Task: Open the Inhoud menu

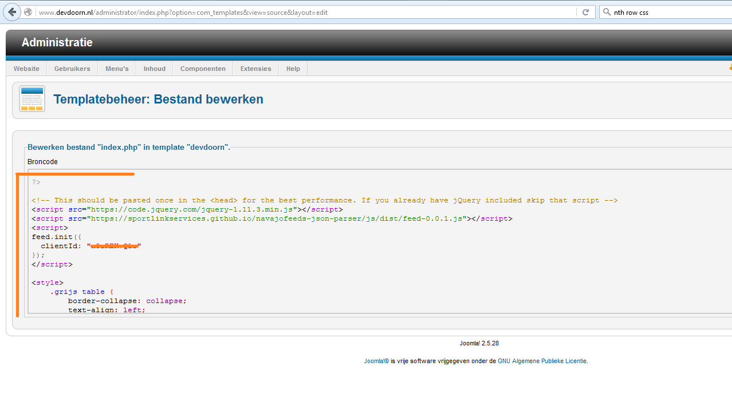Action: click(x=155, y=69)
